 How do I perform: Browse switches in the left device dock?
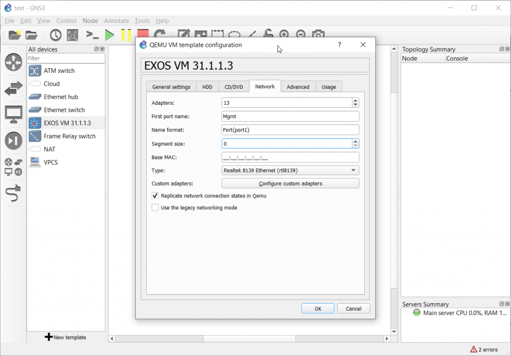(13, 88)
